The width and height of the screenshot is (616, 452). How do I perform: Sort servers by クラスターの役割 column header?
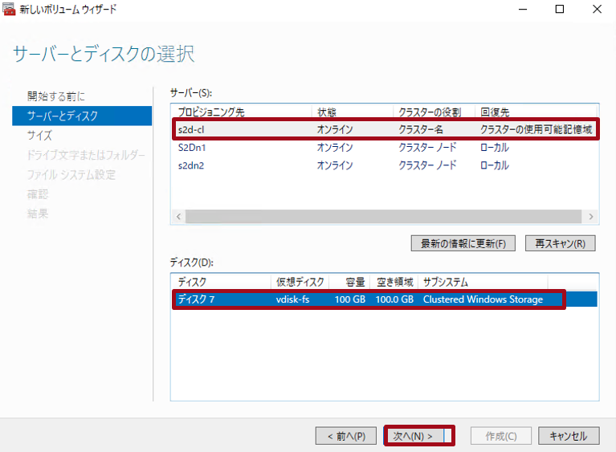(x=434, y=112)
